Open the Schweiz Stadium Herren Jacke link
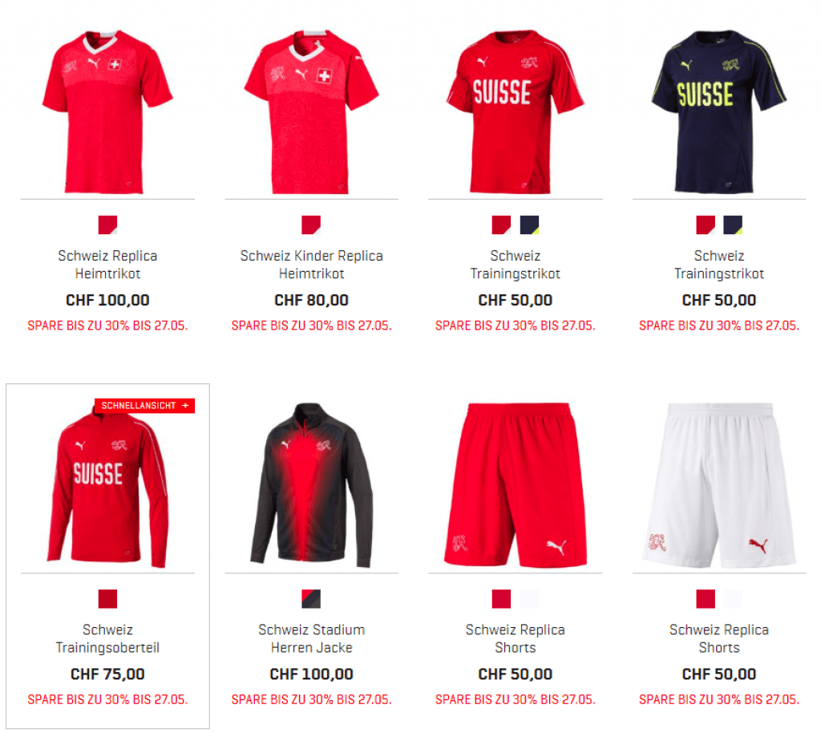This screenshot has height=733, width=821. coord(312,638)
